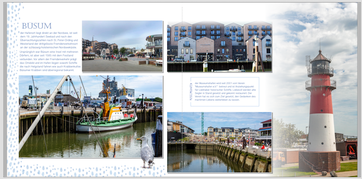The image size is (362, 179).
Task: Click the dotted page fold line
Action: (182, 89)
